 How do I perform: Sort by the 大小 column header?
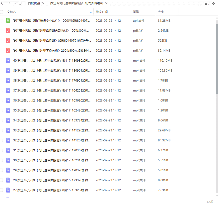point(161,12)
